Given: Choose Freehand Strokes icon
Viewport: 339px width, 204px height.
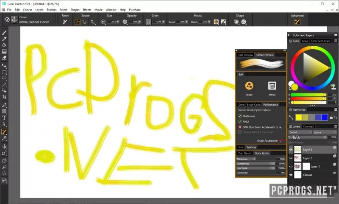Looking at the screenshot, I should 78,22.
